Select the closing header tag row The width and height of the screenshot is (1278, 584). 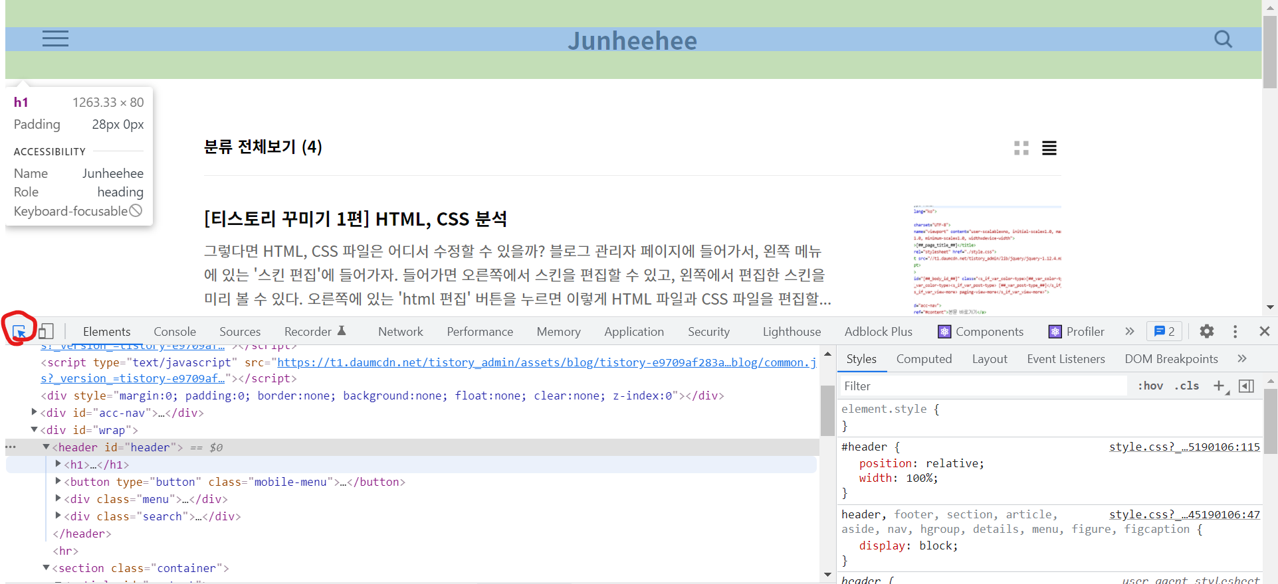82,534
